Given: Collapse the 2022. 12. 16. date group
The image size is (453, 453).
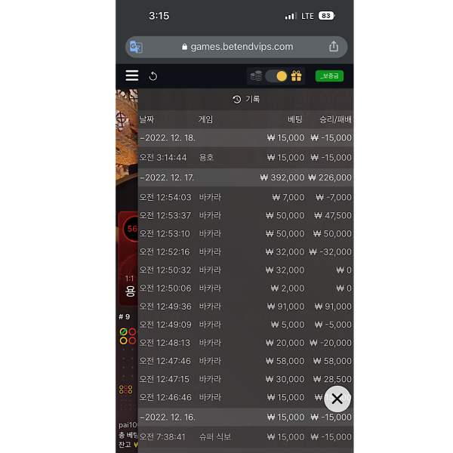Looking at the screenshot, I should coord(245,418).
